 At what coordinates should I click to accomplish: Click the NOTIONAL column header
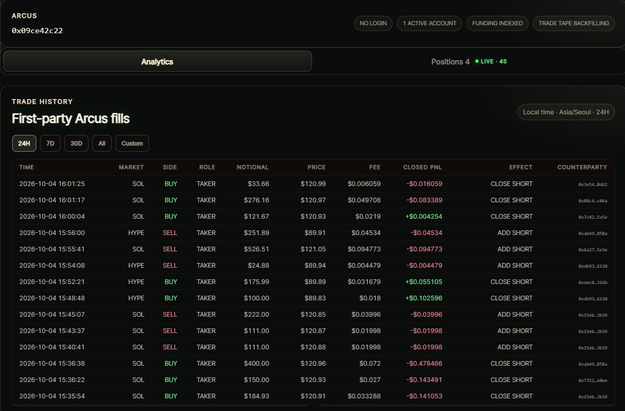[253, 168]
